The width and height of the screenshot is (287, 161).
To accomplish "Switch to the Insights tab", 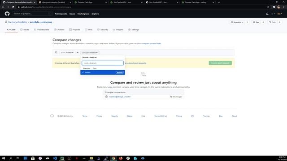I will pyautogui.click(x=118, y=30).
